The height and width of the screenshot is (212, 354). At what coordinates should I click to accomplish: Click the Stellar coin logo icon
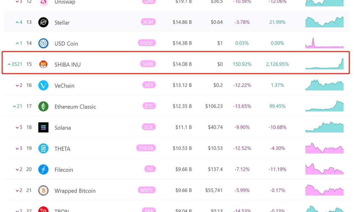pos(43,22)
